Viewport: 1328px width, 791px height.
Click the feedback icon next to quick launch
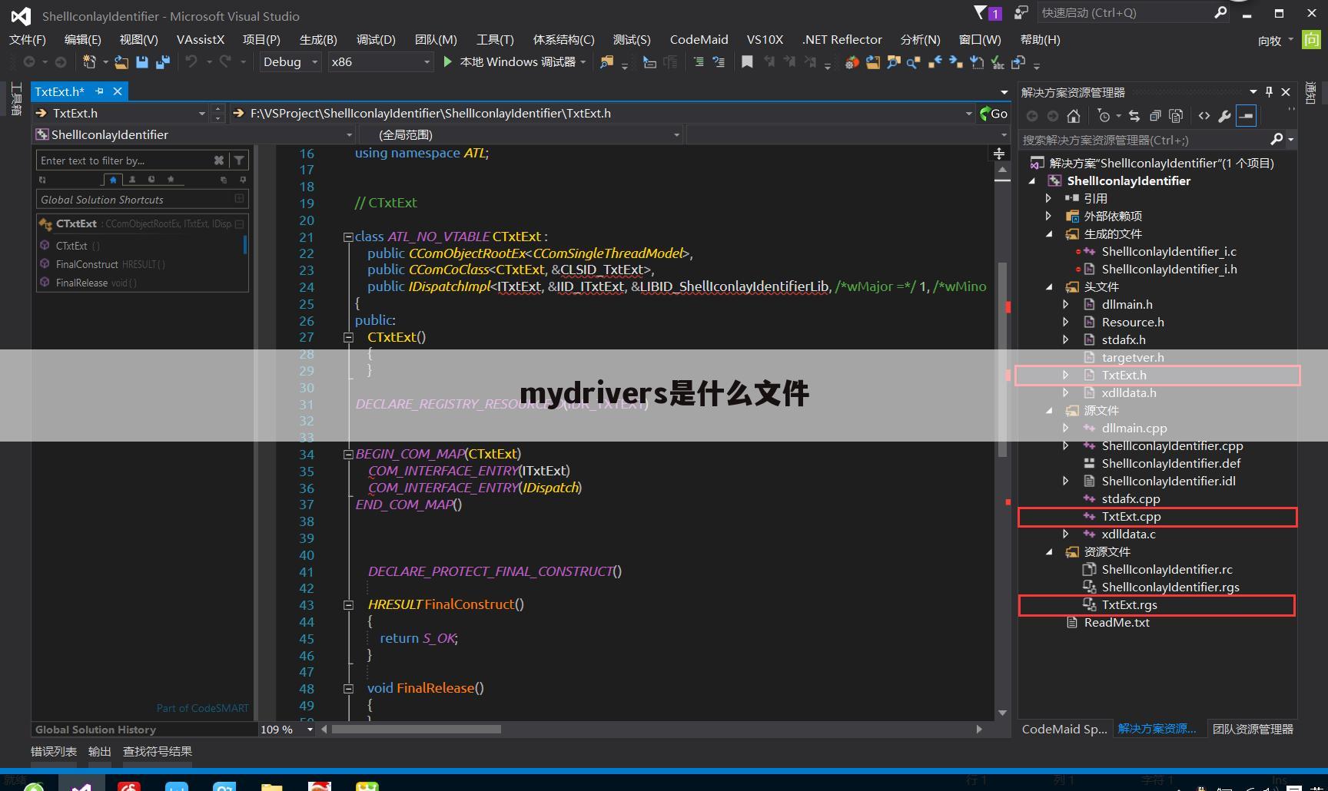1021,13
